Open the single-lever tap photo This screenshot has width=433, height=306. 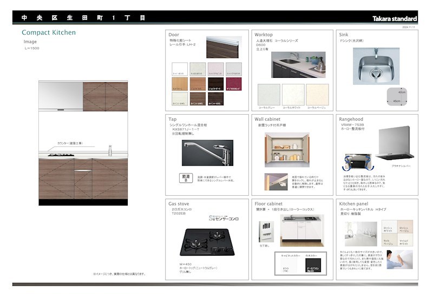(x=207, y=153)
